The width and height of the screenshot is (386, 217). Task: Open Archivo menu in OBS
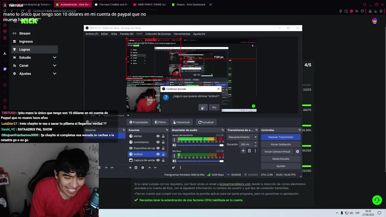[92, 34]
